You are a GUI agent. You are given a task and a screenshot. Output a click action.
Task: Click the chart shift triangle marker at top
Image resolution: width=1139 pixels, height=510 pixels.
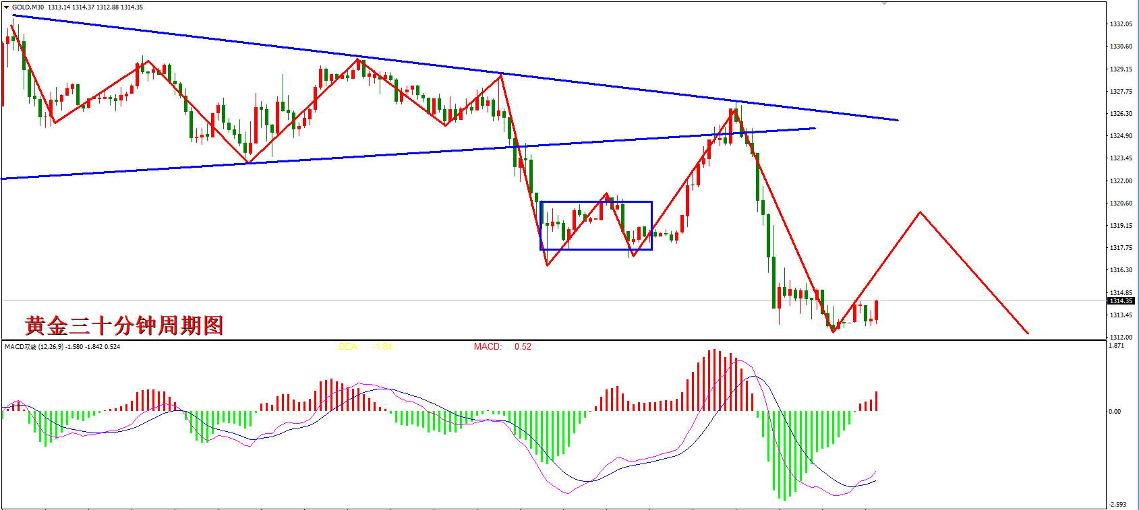pyautogui.click(x=884, y=4)
